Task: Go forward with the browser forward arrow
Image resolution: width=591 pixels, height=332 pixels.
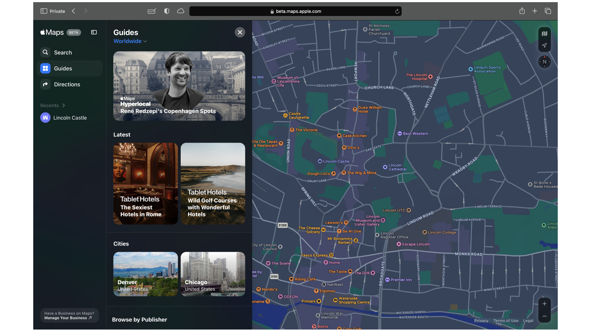Action: click(86, 11)
